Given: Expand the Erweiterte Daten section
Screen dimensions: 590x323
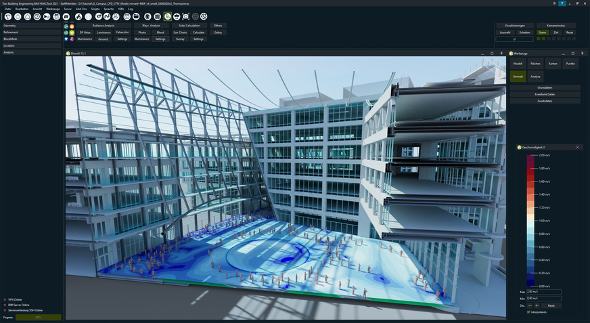Looking at the screenshot, I should pyautogui.click(x=545, y=94).
